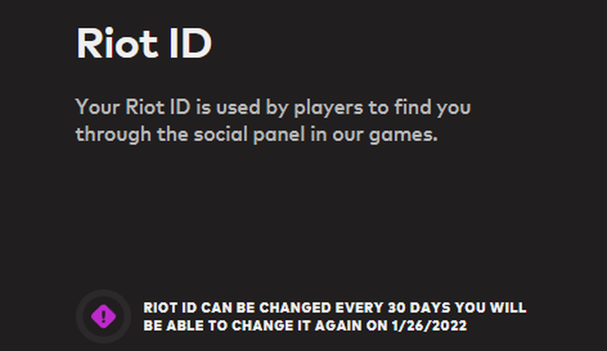The height and width of the screenshot is (351, 607).
Task: Click the "ID" letters in the heading
Action: pyautogui.click(x=190, y=44)
